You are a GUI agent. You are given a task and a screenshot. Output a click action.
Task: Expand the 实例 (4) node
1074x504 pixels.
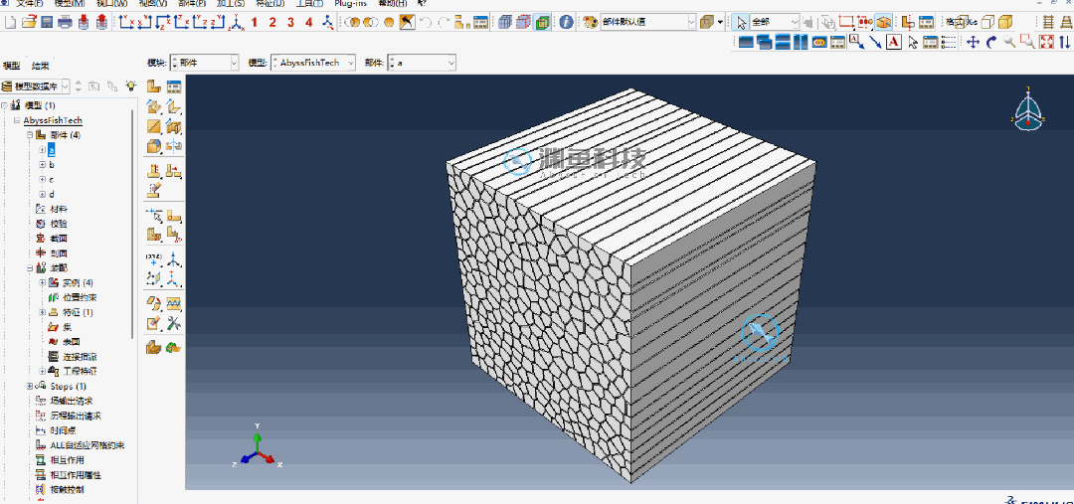click(43, 282)
